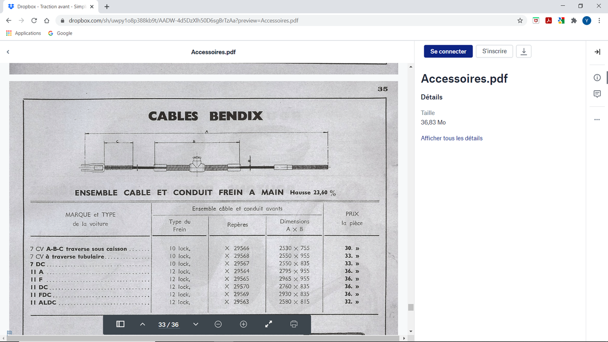Screen dimensions: 608x342
Task: Click the 11 F row label
Action: pyautogui.click(x=37, y=279)
